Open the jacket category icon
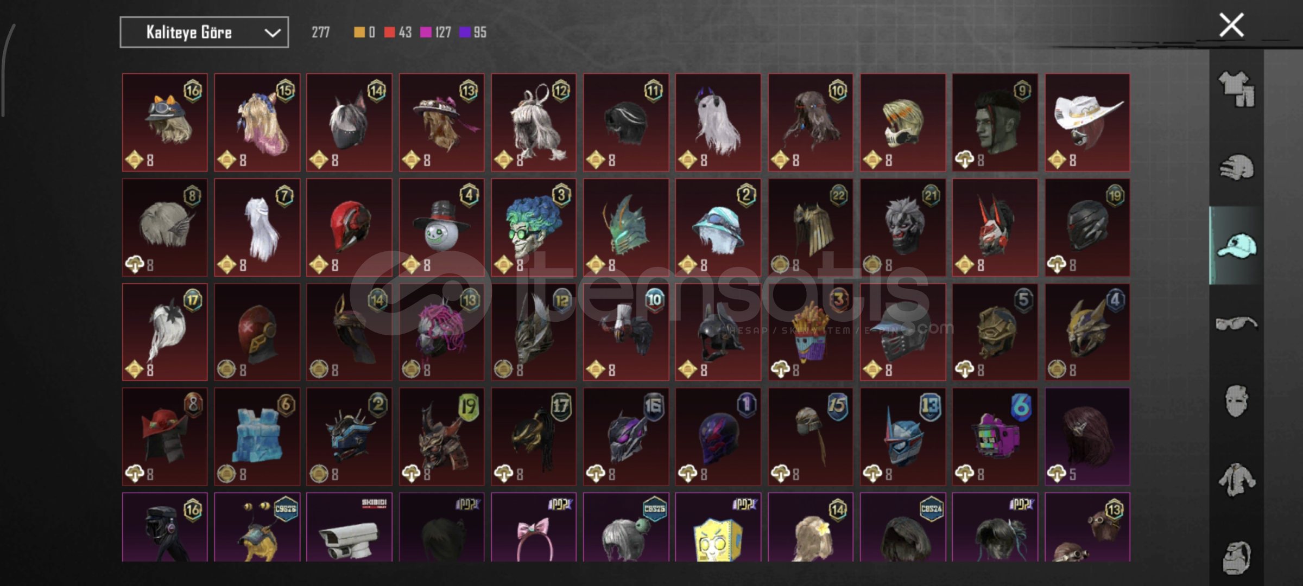The width and height of the screenshot is (1303, 586). click(x=1236, y=480)
